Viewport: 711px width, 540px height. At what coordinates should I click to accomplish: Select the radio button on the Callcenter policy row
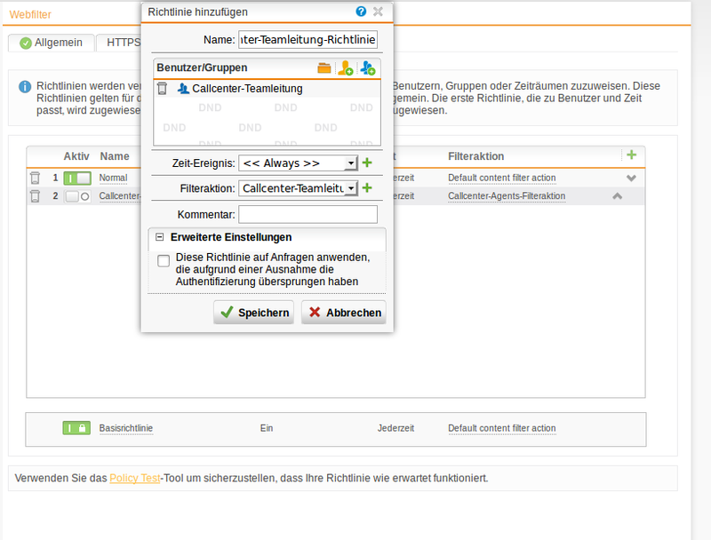point(86,195)
